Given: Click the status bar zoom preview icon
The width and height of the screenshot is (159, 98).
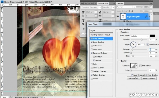Looking at the screenshot, I should 10,97.
